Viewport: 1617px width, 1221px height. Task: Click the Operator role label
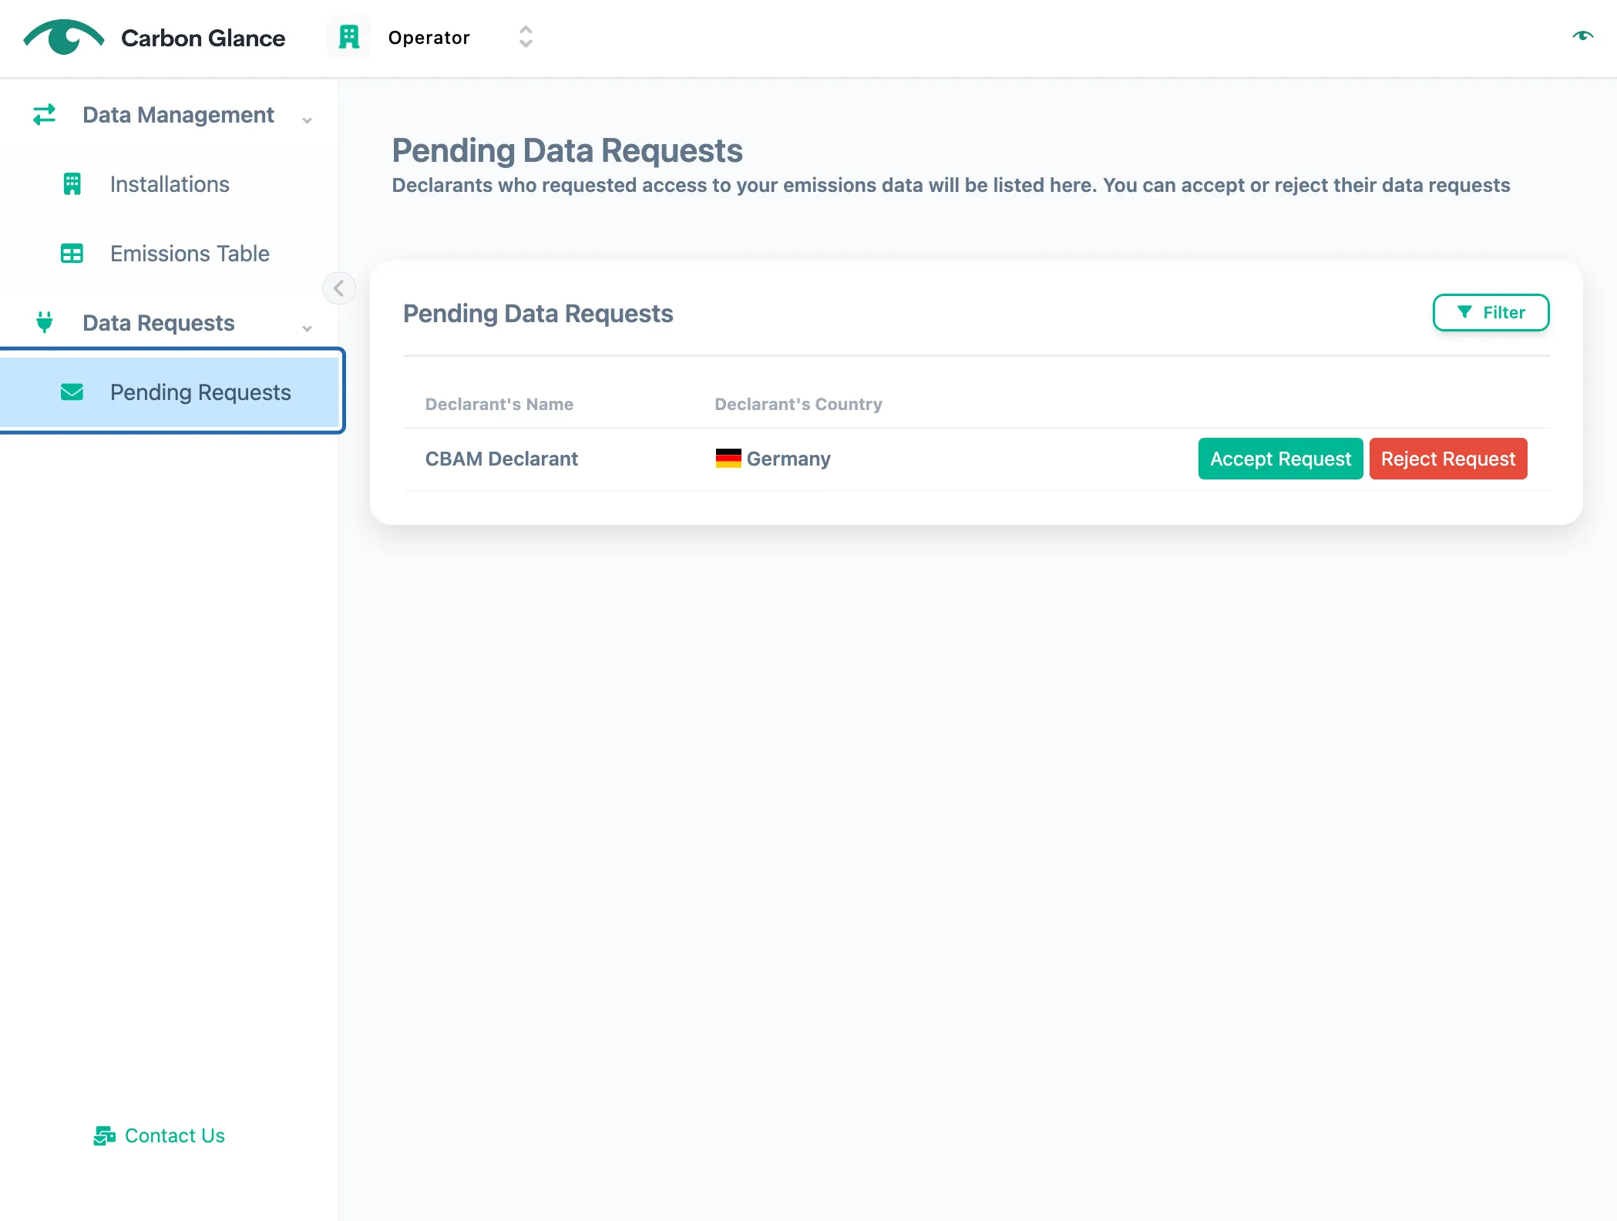429,38
